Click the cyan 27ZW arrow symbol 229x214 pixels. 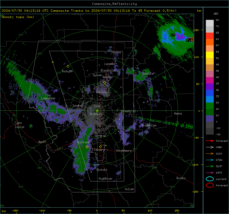pos(210,160)
